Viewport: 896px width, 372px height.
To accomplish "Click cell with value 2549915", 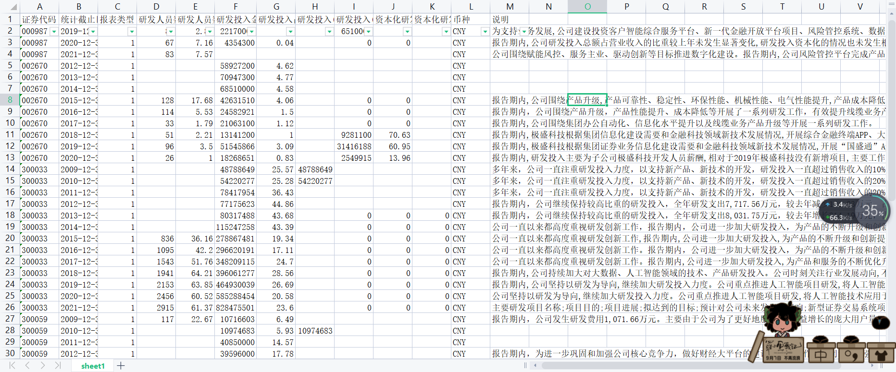I will click(x=354, y=158).
